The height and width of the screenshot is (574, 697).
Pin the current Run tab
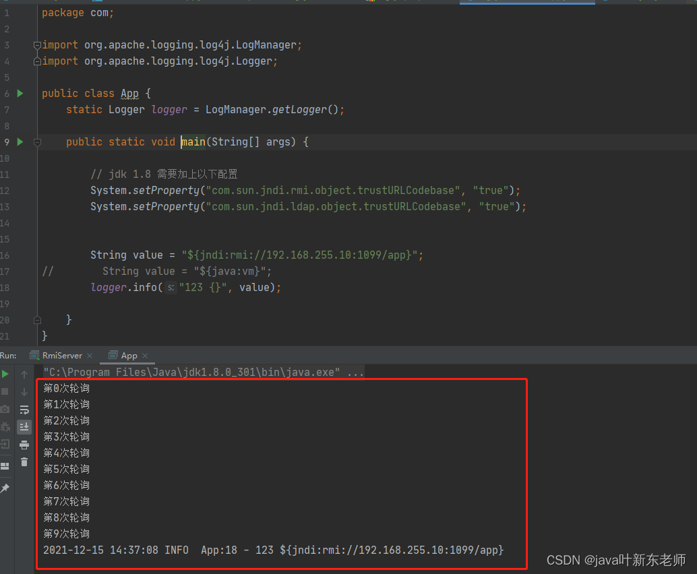point(5,488)
